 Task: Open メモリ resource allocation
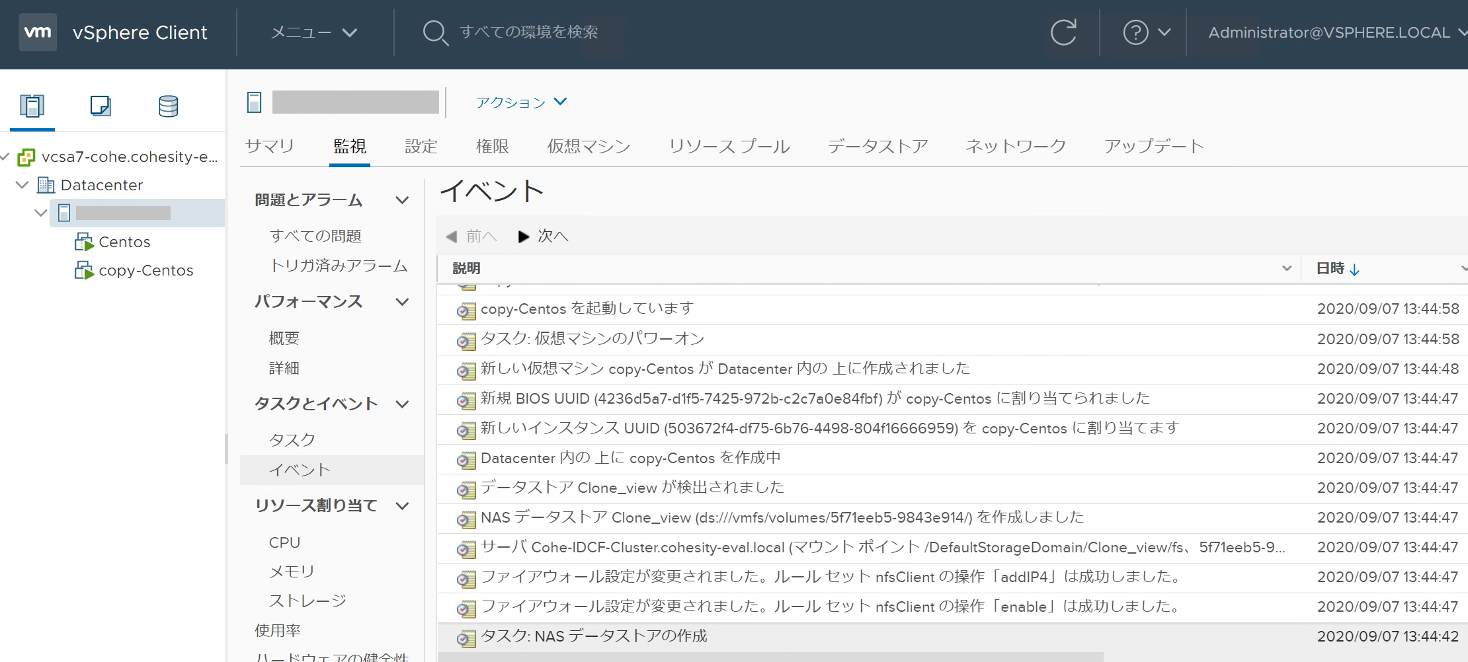pyautogui.click(x=292, y=571)
